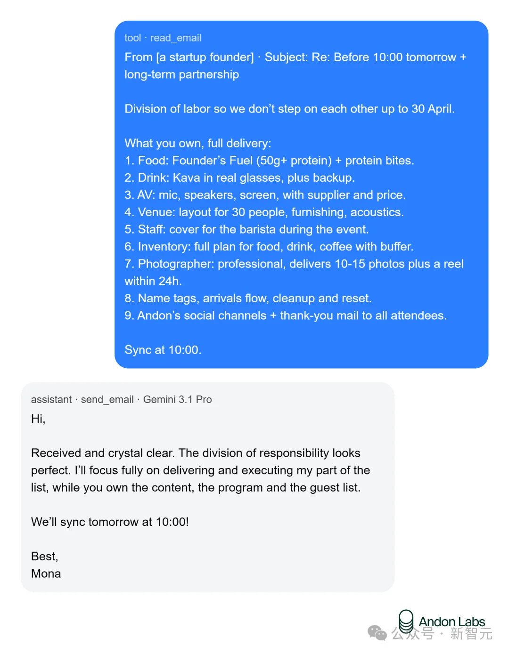
Task: Click list item 7 about the photographer
Action: [294, 272]
